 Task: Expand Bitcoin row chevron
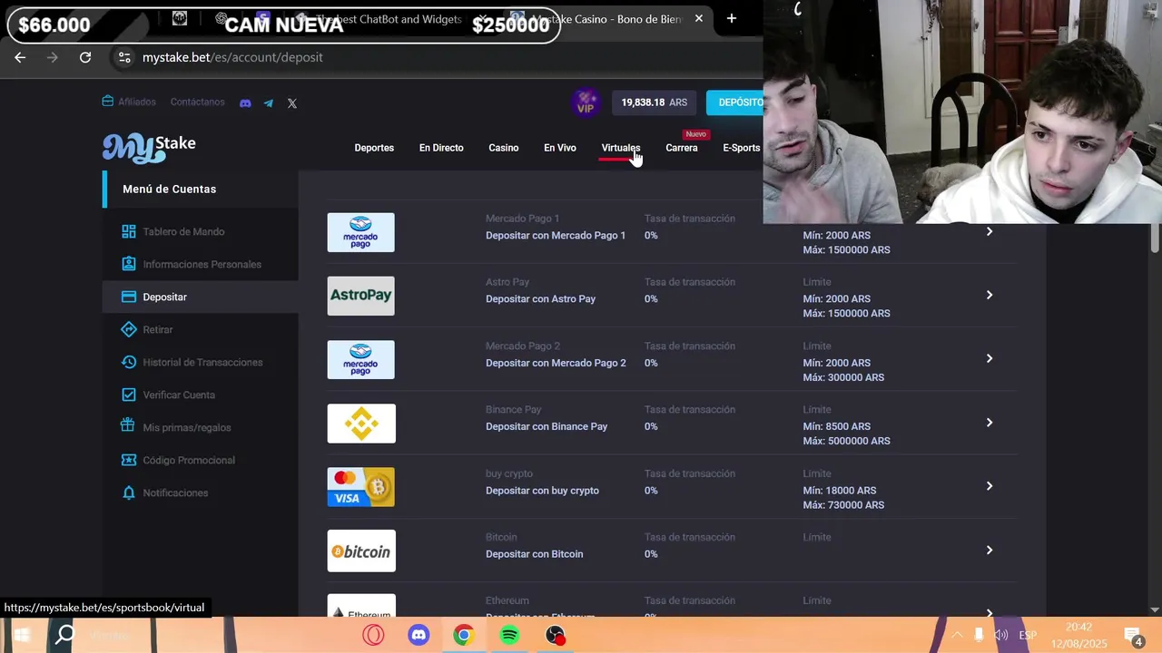[990, 550]
